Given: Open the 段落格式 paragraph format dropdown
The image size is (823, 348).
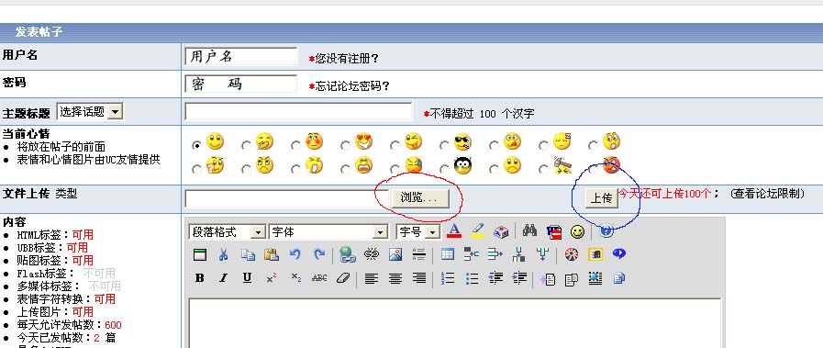Looking at the screenshot, I should (x=227, y=232).
